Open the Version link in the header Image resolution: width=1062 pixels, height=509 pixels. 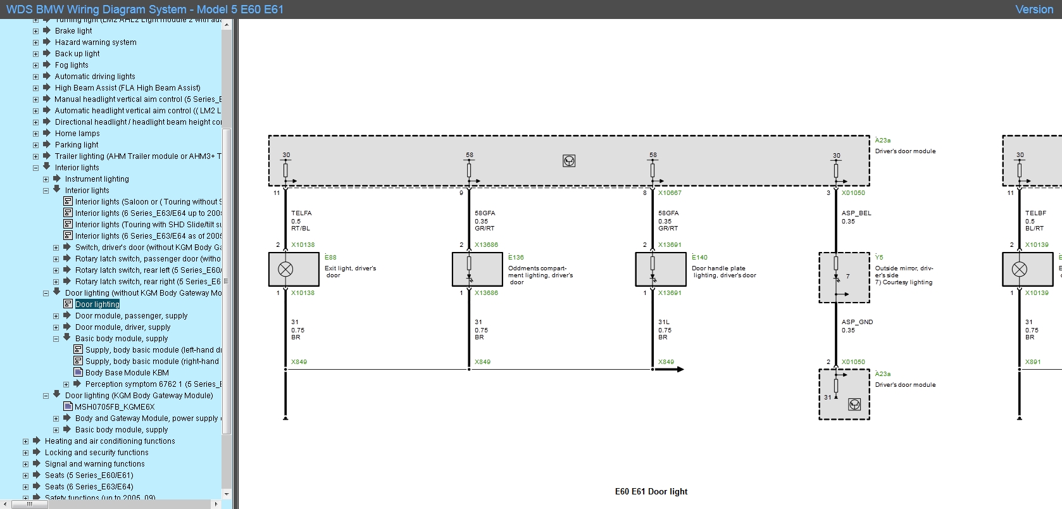tap(1034, 9)
